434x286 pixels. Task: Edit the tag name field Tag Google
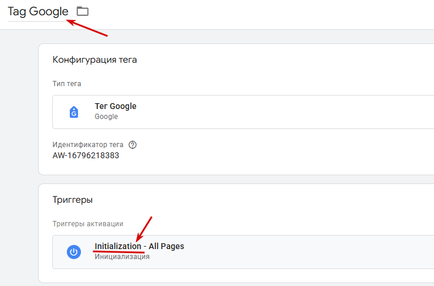[x=38, y=12]
